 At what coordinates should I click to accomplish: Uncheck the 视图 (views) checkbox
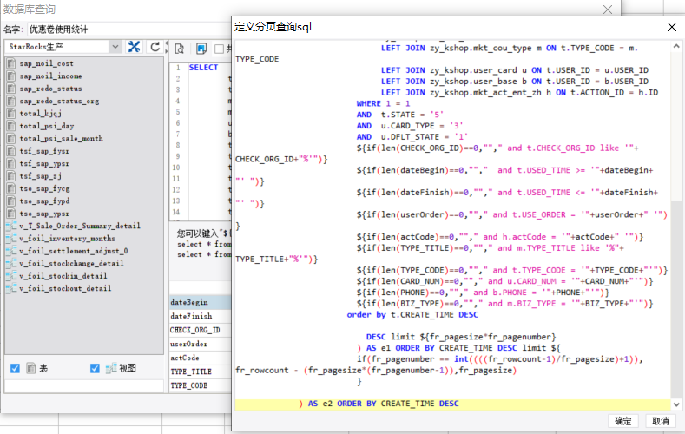tap(96, 369)
